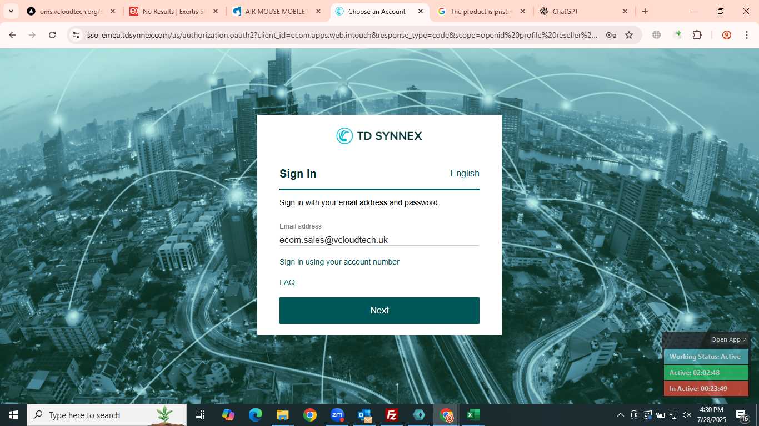This screenshot has height=426, width=759.
Task: Open Task View on the taskbar
Action: [200, 415]
